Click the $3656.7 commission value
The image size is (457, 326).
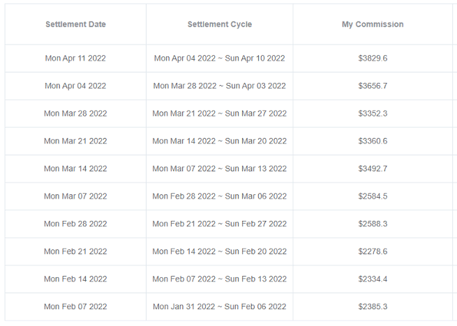tap(373, 86)
